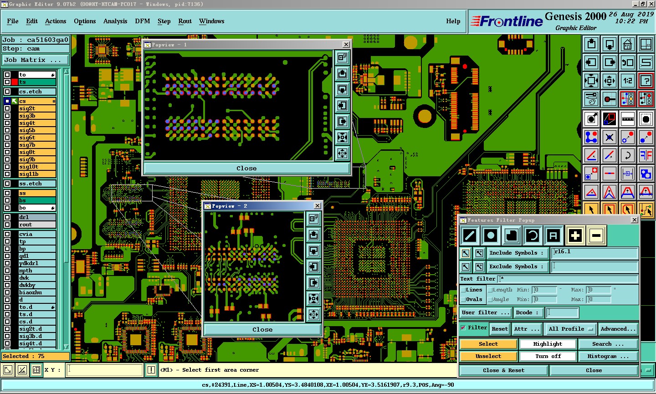Click the Lines feature type icon in Features Filter
The image size is (656, 394).
pos(470,235)
